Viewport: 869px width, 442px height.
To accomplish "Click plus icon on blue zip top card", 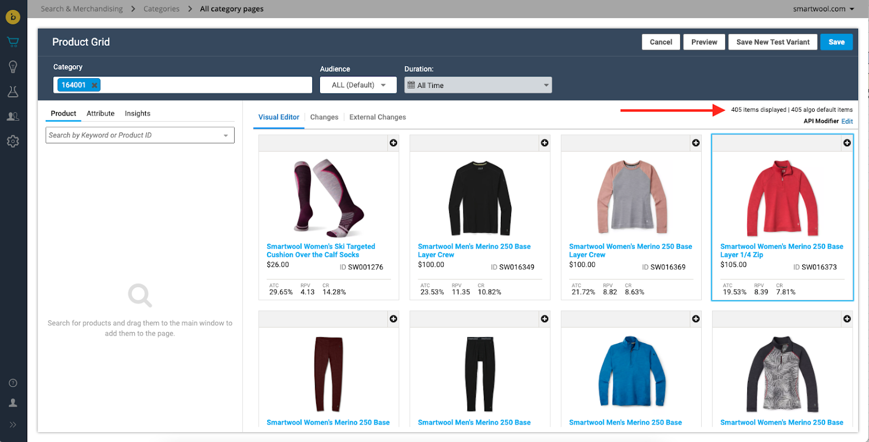I will pos(696,319).
